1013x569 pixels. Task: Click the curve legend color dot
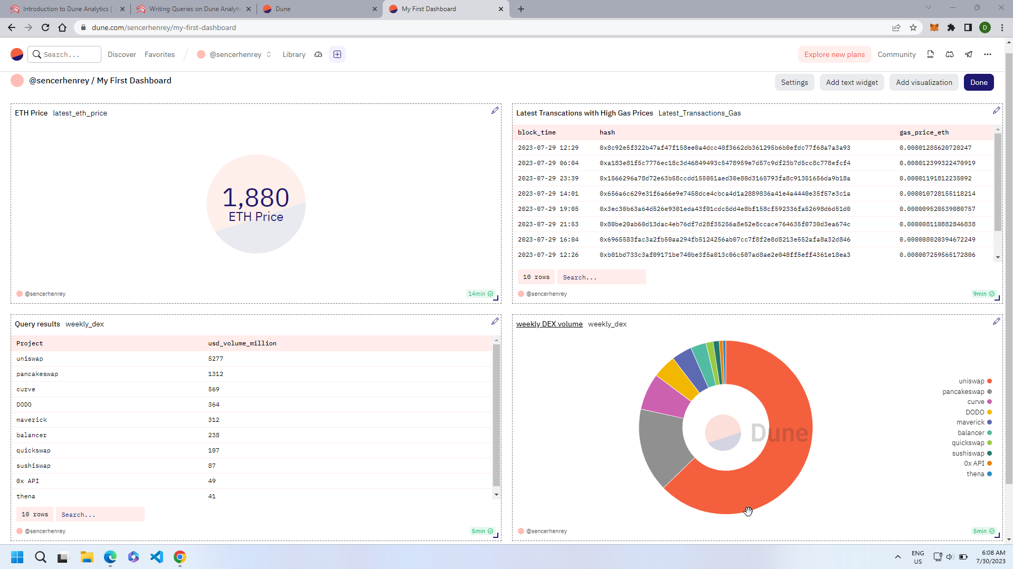pos(989,401)
